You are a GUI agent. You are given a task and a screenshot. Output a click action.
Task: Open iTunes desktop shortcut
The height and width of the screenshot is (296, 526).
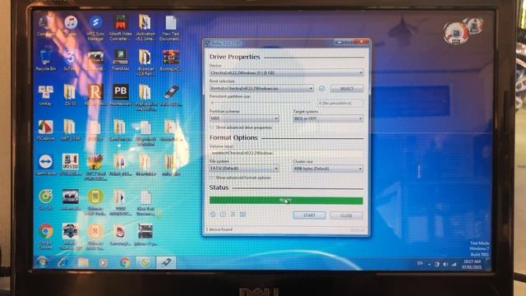click(x=71, y=26)
